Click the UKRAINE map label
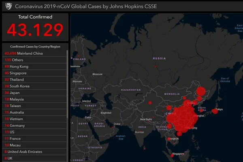Screen dimensions: 243x162 [x=85, y=89]
